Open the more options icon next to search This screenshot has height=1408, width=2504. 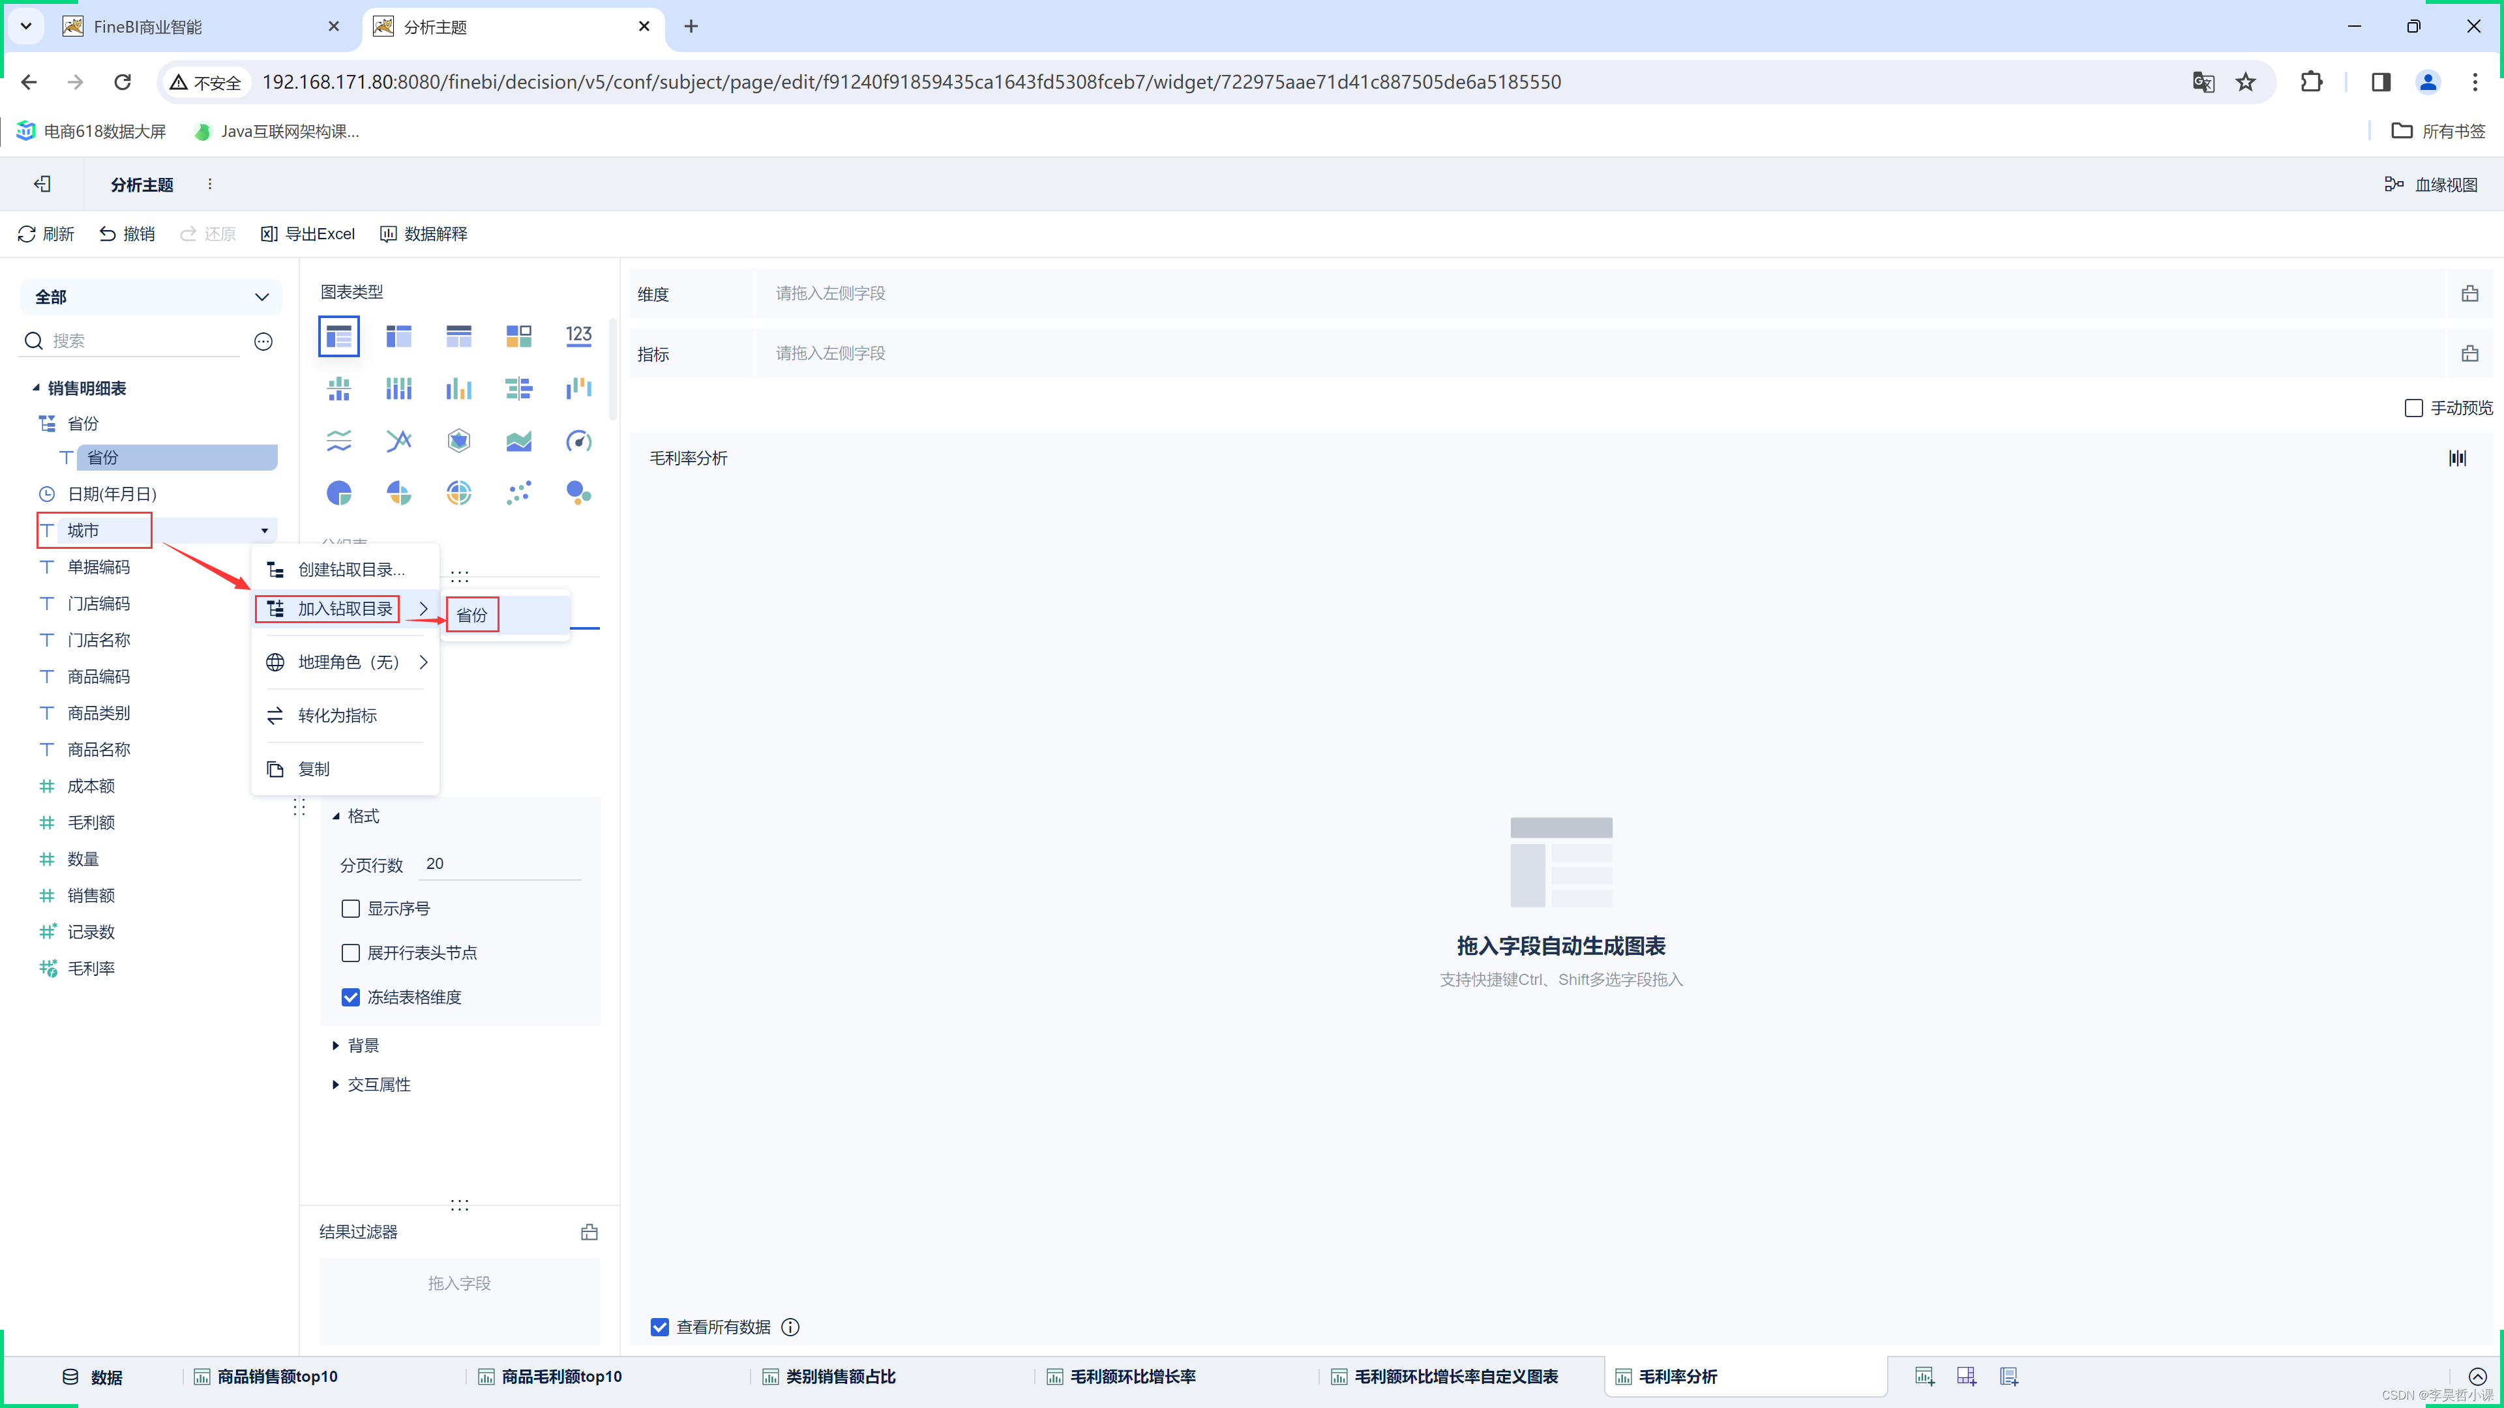pyautogui.click(x=263, y=341)
